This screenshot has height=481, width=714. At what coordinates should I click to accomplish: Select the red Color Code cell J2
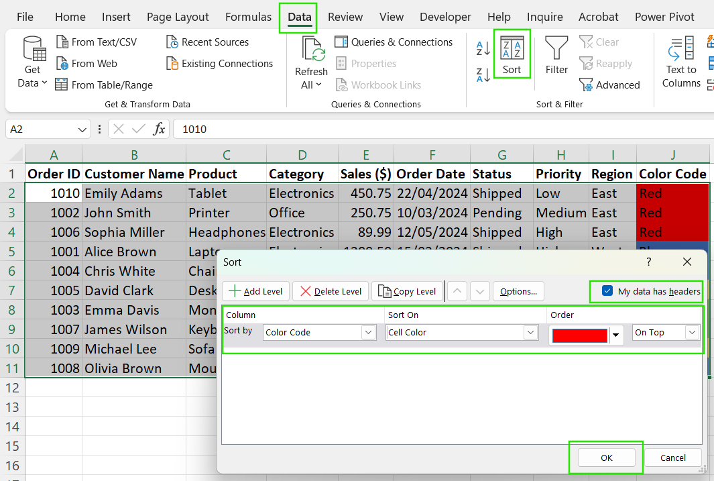click(672, 193)
